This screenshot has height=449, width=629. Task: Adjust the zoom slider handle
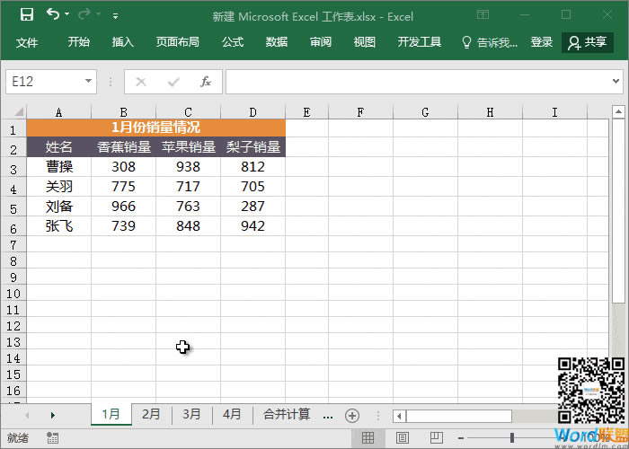[x=512, y=438]
